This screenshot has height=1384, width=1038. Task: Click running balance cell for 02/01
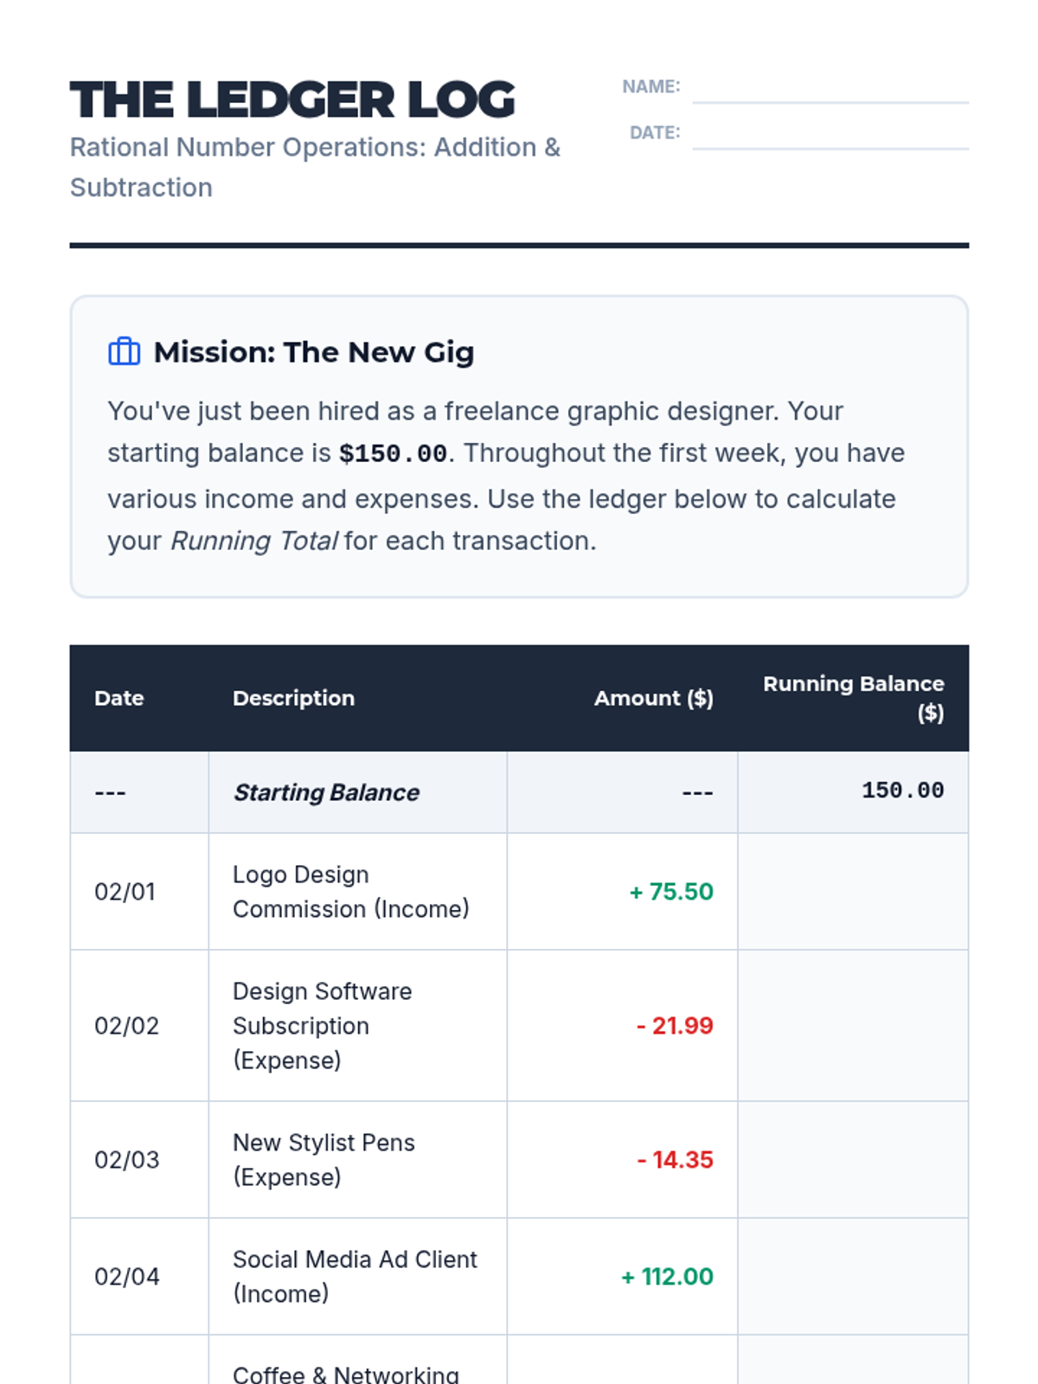click(853, 892)
